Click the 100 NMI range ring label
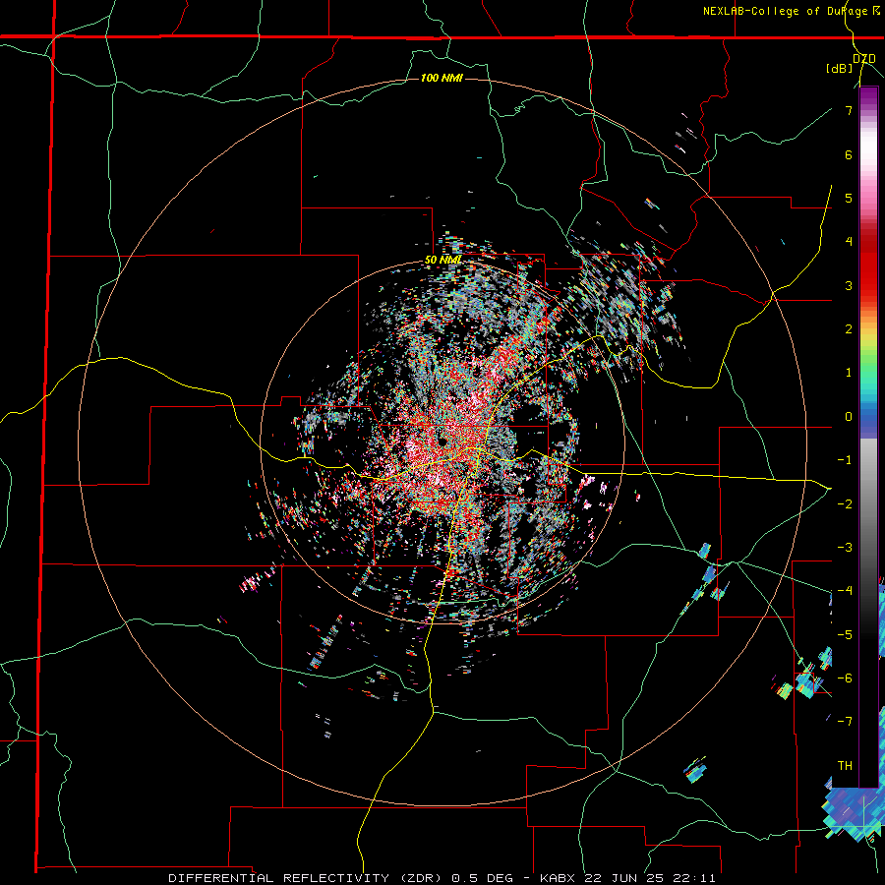 442,78
